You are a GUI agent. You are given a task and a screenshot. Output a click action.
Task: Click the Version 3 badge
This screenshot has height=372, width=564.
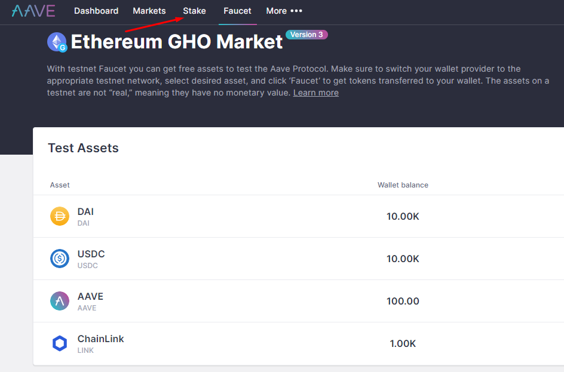(x=306, y=35)
